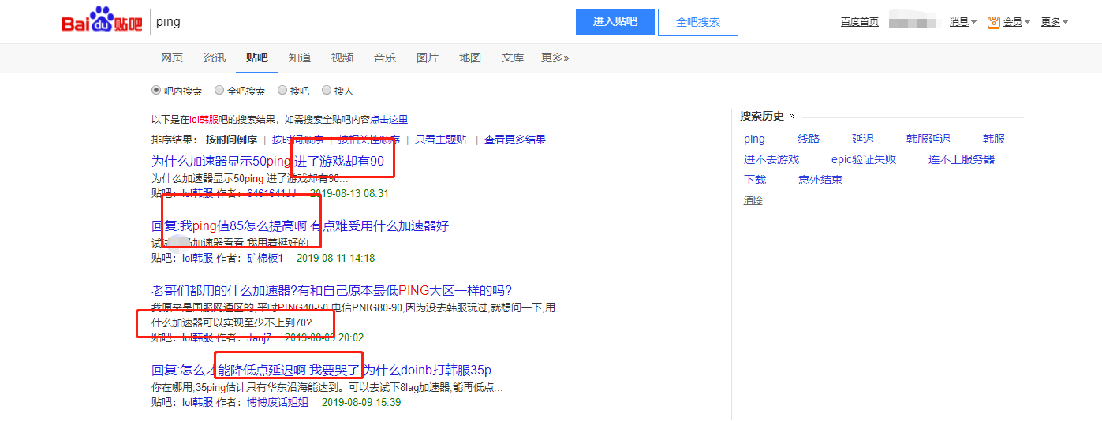Select history term epic验证失败

click(x=864, y=159)
